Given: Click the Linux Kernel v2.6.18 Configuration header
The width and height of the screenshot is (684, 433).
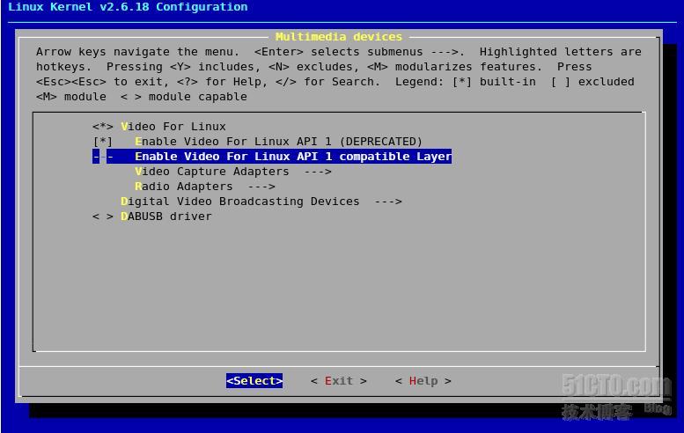Looking at the screenshot, I should [x=128, y=7].
